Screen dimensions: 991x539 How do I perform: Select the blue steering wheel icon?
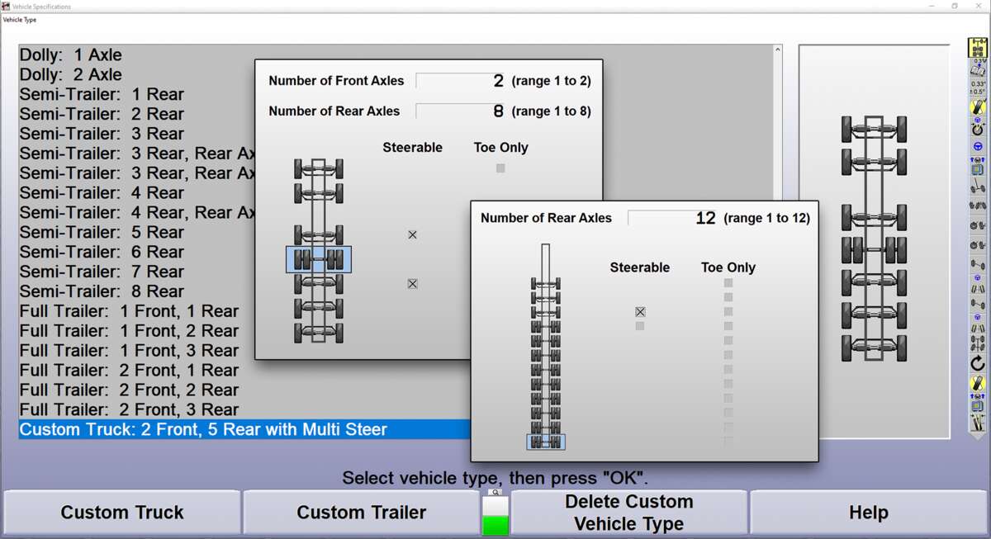(x=978, y=146)
